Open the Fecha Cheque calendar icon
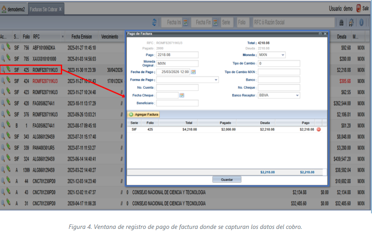Screen dimensions: 372x232 pos(182,95)
